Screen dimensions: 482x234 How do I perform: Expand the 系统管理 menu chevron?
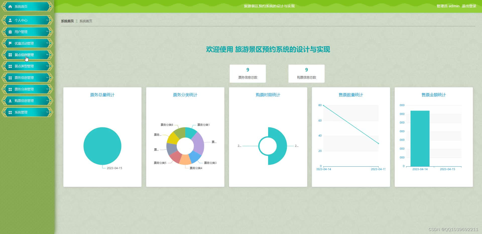pos(47,112)
